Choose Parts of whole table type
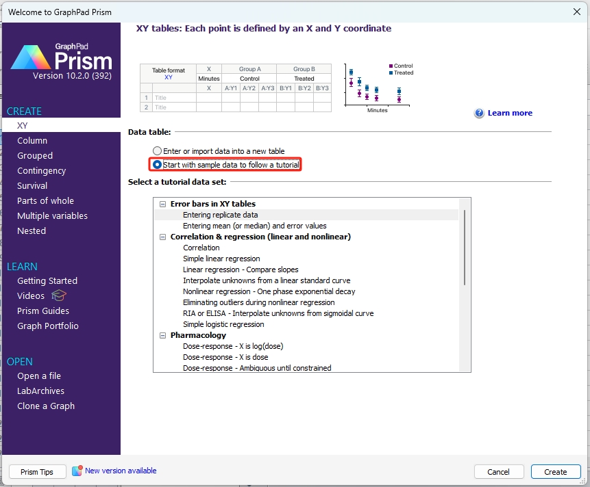 [45, 200]
